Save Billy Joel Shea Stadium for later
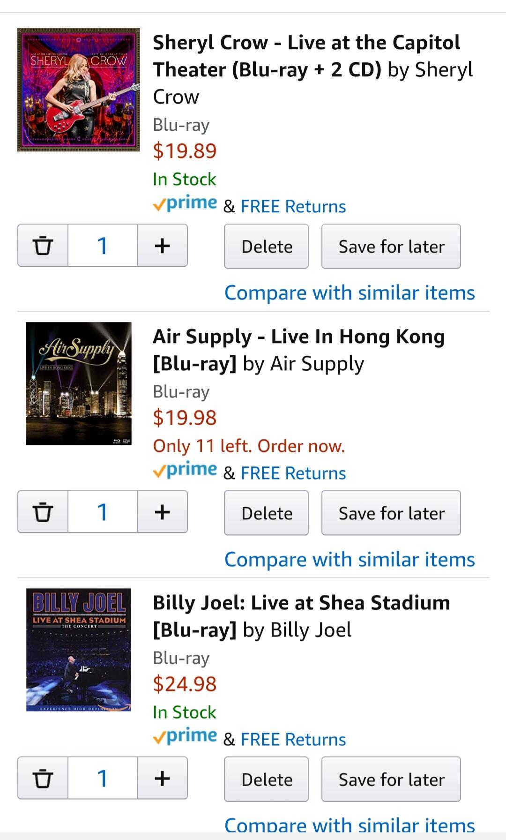 [x=391, y=780]
